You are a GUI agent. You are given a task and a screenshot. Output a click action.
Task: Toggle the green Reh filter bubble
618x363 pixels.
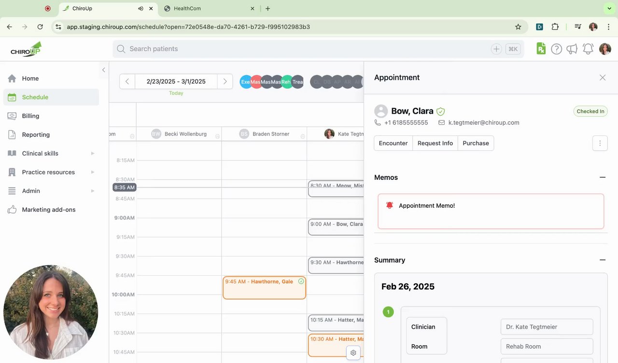click(287, 82)
